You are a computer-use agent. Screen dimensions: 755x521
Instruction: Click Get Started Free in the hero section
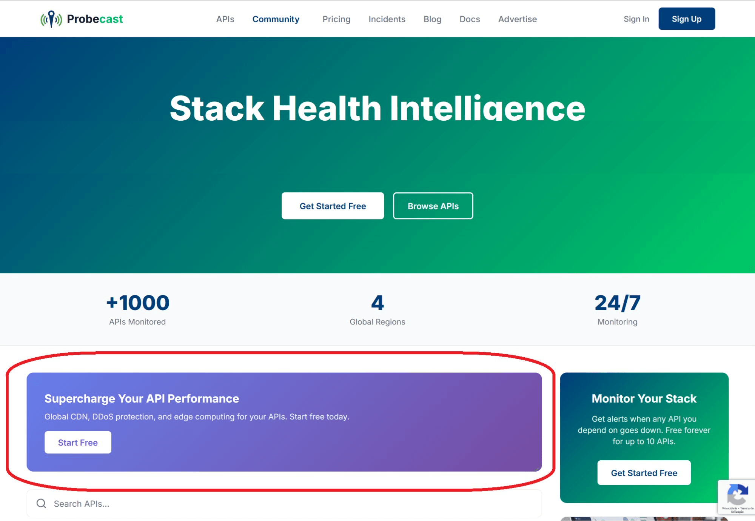(333, 206)
